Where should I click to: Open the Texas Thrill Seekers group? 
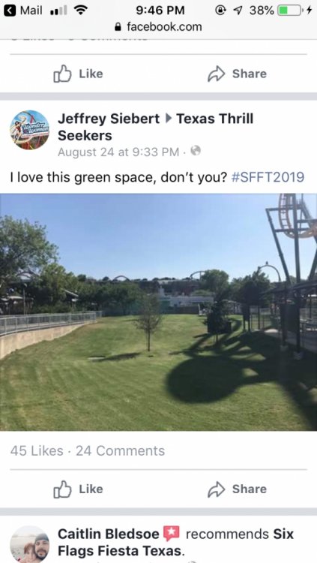pos(156,127)
